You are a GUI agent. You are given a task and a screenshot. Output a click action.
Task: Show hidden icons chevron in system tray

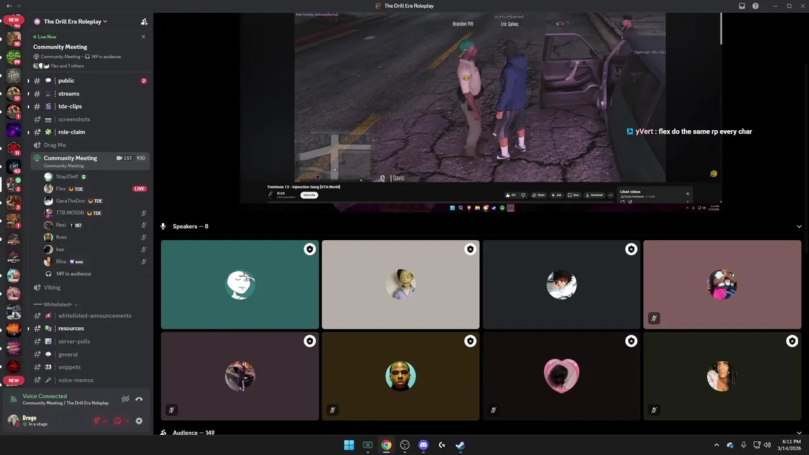pyautogui.click(x=716, y=445)
